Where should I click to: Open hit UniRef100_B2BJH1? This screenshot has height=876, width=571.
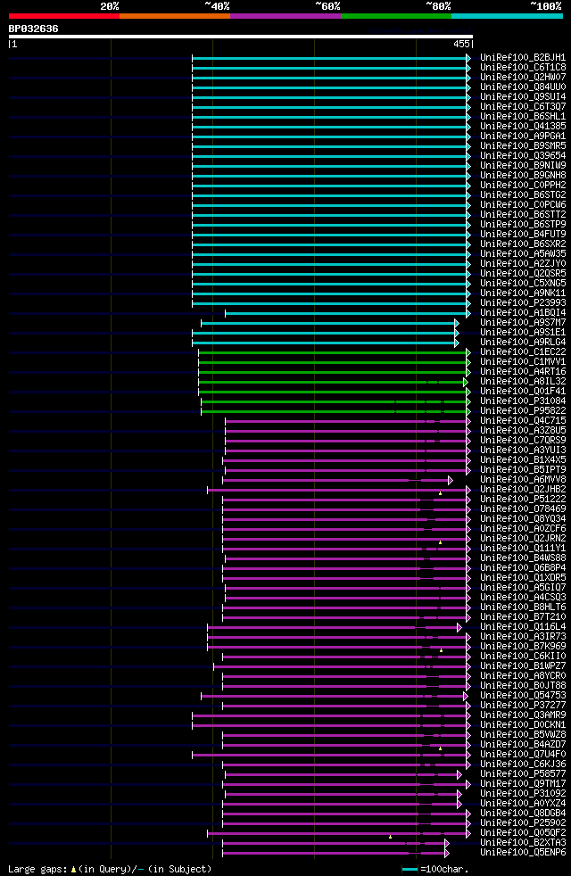point(523,58)
